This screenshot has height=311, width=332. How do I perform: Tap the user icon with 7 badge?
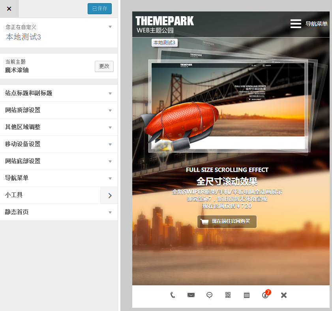(x=265, y=295)
